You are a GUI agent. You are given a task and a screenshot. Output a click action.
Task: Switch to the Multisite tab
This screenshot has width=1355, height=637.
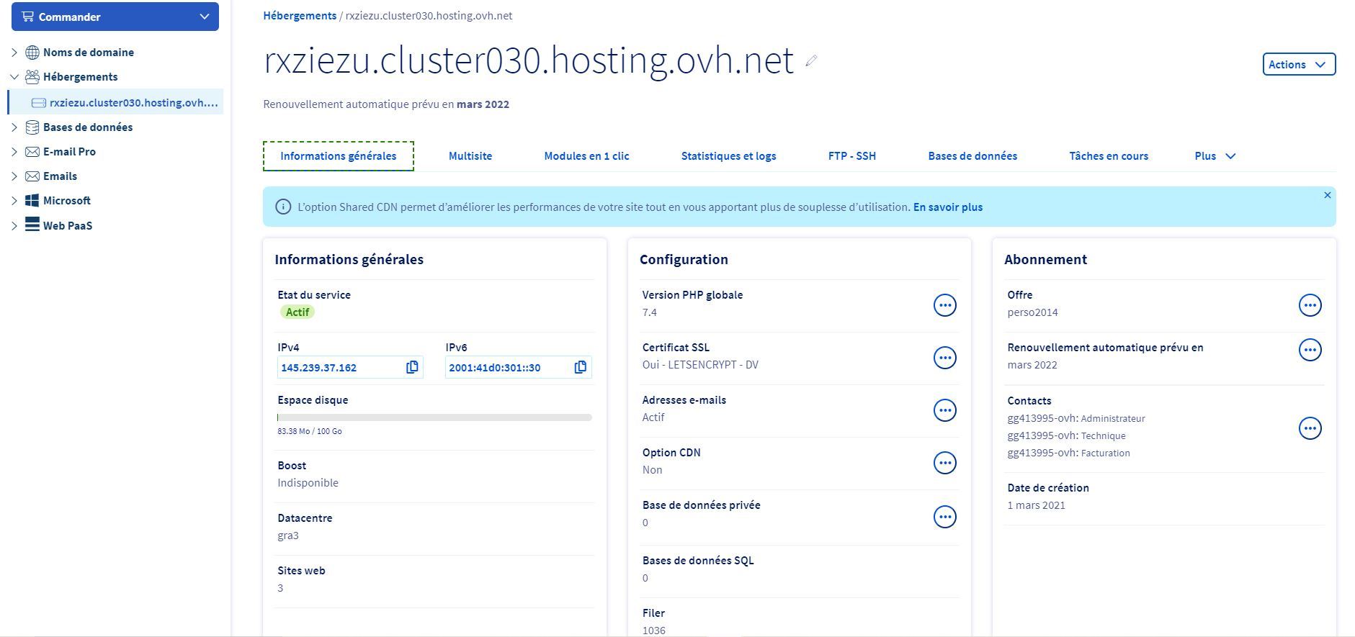470,156
